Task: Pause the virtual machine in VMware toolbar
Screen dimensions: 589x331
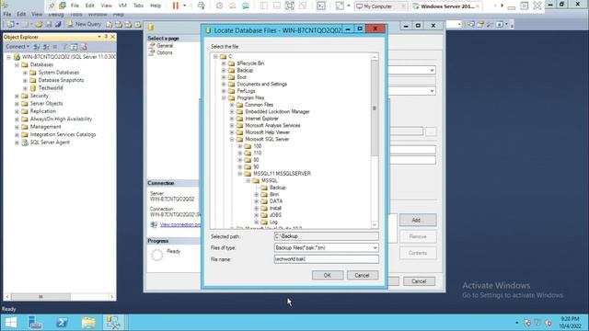Action: point(176,6)
